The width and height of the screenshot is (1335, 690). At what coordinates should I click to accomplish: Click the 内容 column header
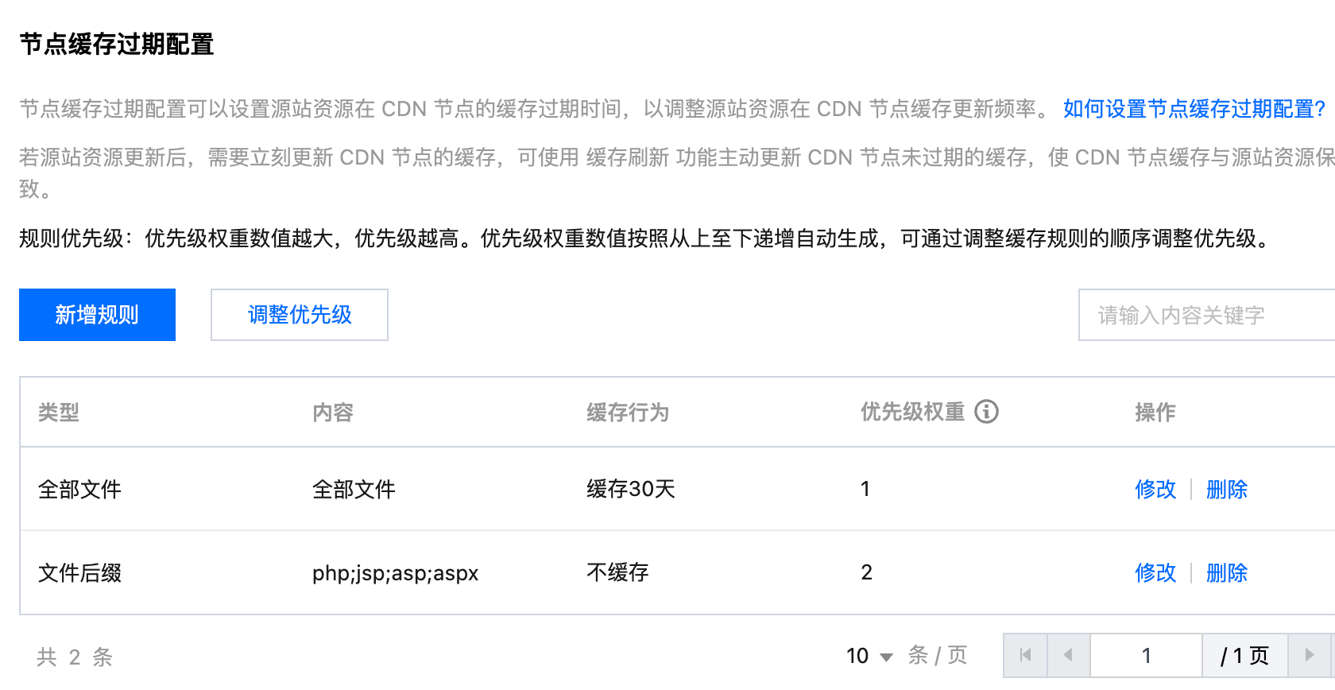(333, 413)
